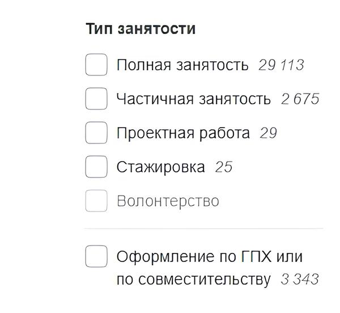Choose the Проектная работа label
The image size is (340, 313).
[182, 133]
